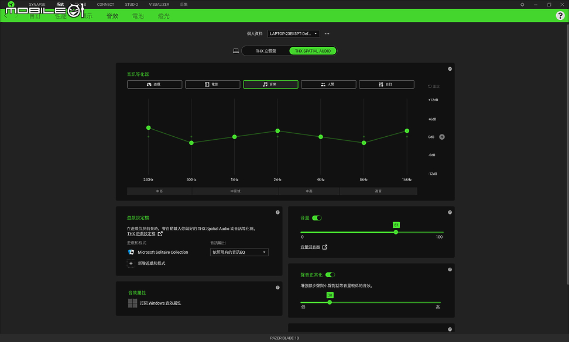
Task: Click the Microsoft Solitaire Collection name
Action: [163, 252]
